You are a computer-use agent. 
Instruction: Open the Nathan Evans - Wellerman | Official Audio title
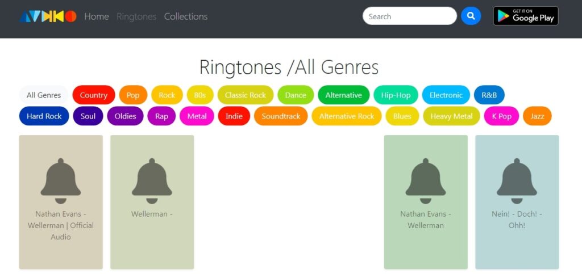[61, 225]
